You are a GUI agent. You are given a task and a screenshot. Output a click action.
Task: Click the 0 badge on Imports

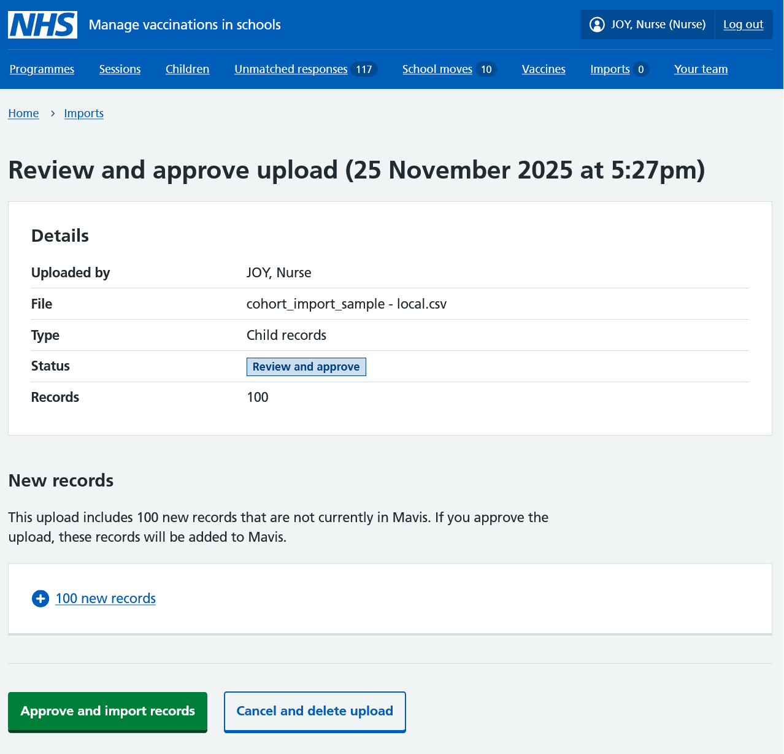[641, 69]
